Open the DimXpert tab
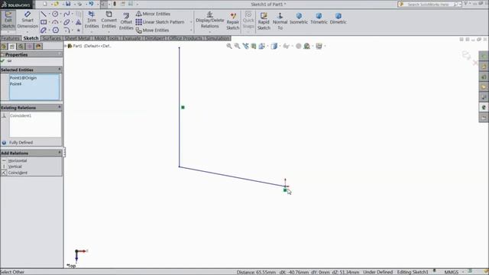This screenshot has height=275, width=489. pyautogui.click(x=154, y=38)
